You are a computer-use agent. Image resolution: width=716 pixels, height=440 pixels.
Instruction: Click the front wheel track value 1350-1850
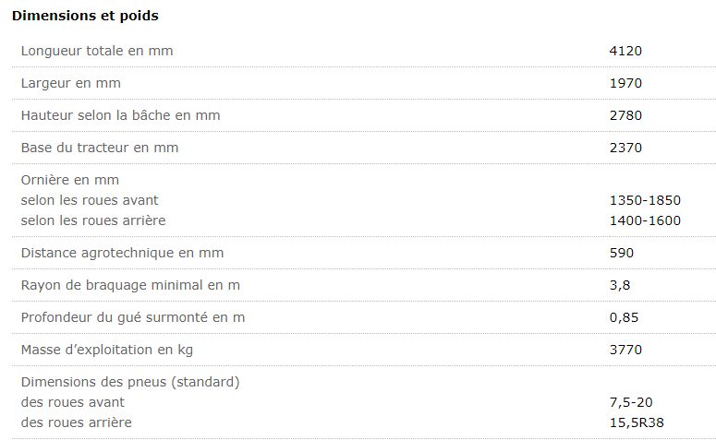coord(645,200)
